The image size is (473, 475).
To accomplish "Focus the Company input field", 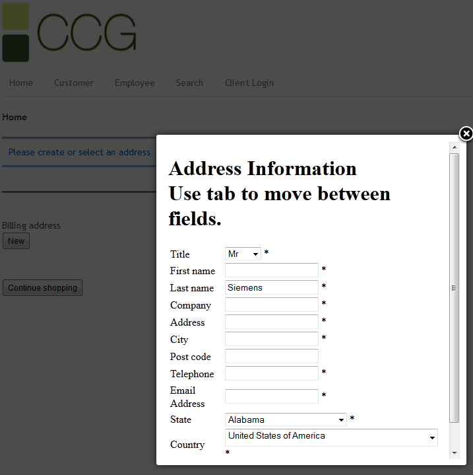I will (272, 305).
